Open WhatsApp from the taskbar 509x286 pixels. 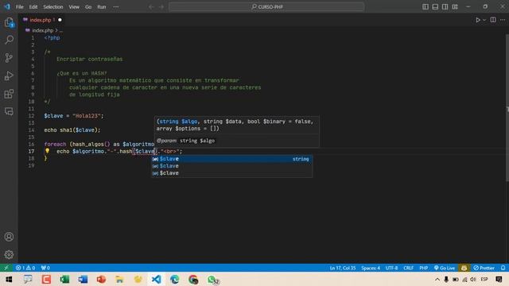pyautogui.click(x=212, y=280)
